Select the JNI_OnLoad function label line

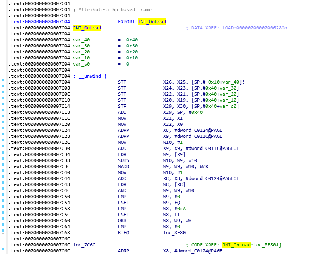click(87, 28)
